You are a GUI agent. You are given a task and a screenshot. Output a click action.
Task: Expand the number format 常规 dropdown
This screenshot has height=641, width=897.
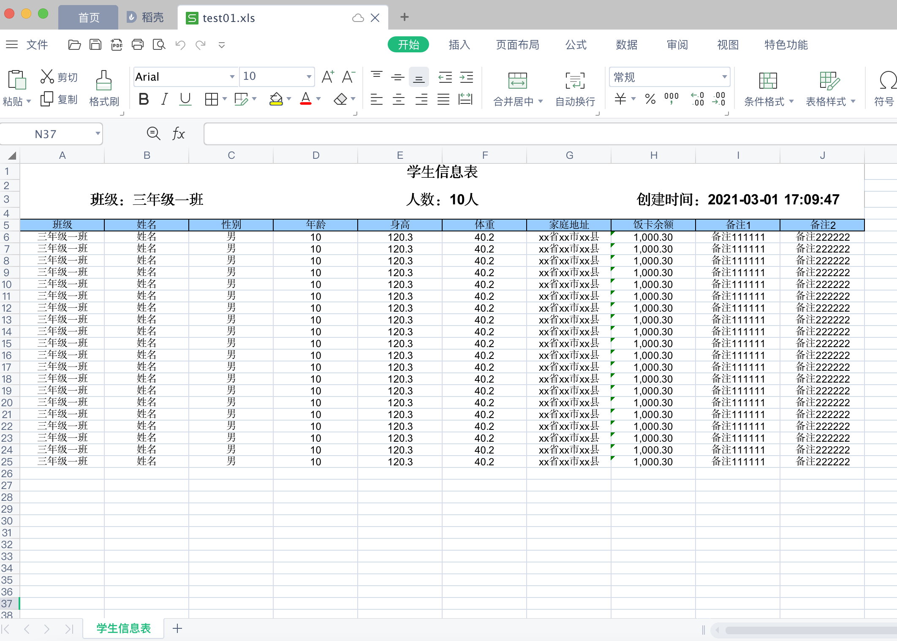click(724, 77)
